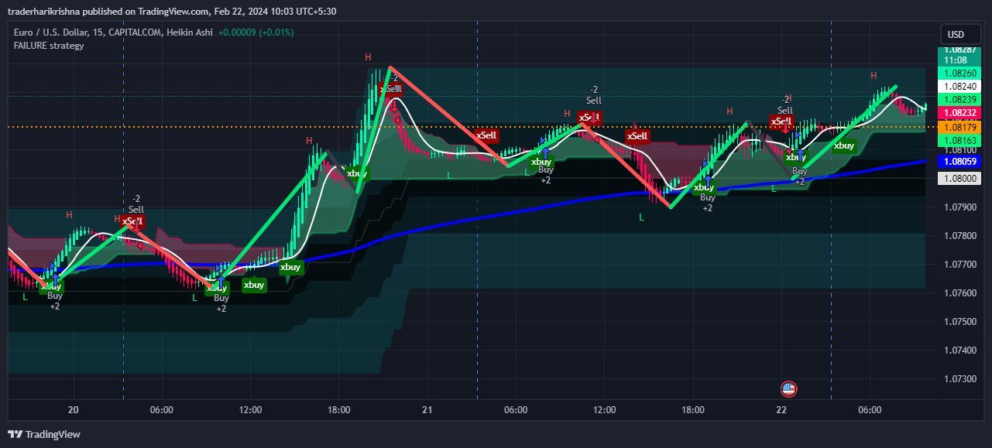Select the FAILURE strategy indicator label

point(49,46)
